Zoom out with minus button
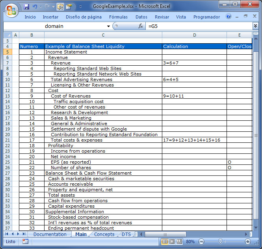The image size is (262, 249). click(201, 242)
